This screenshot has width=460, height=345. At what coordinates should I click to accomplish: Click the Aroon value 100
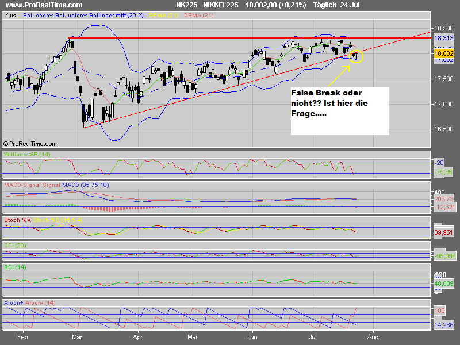[x=440, y=310]
